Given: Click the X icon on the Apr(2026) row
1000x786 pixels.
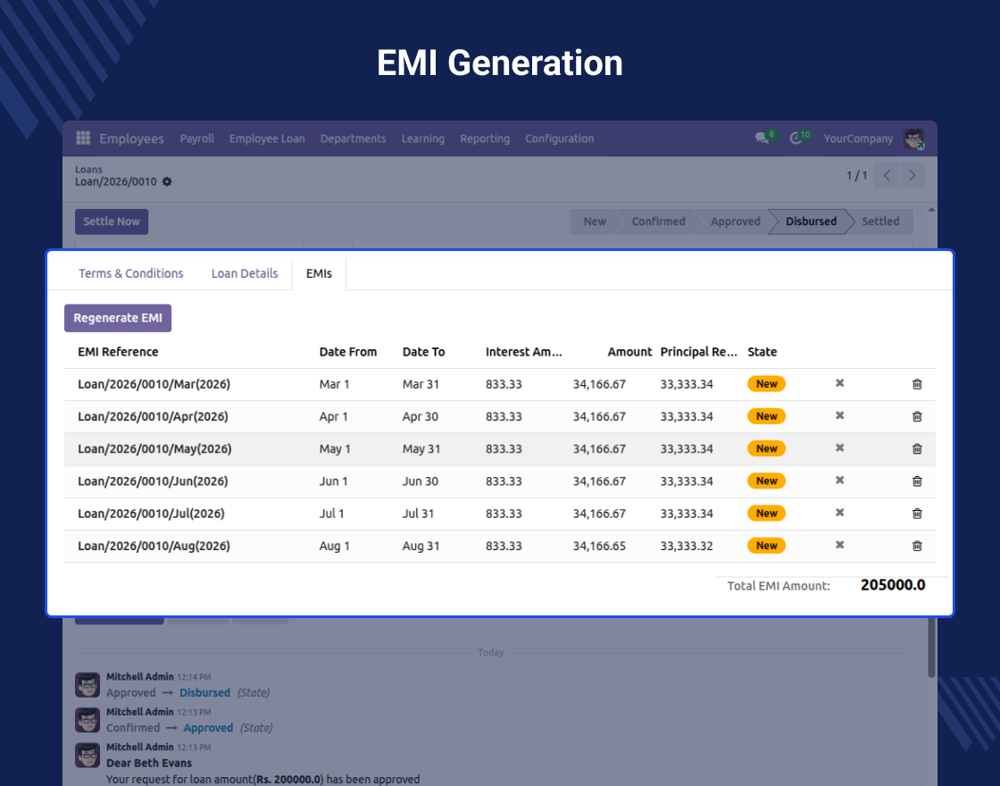Looking at the screenshot, I should [840, 415].
